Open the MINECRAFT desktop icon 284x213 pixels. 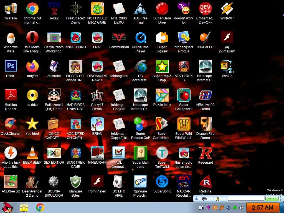(x=97, y=153)
